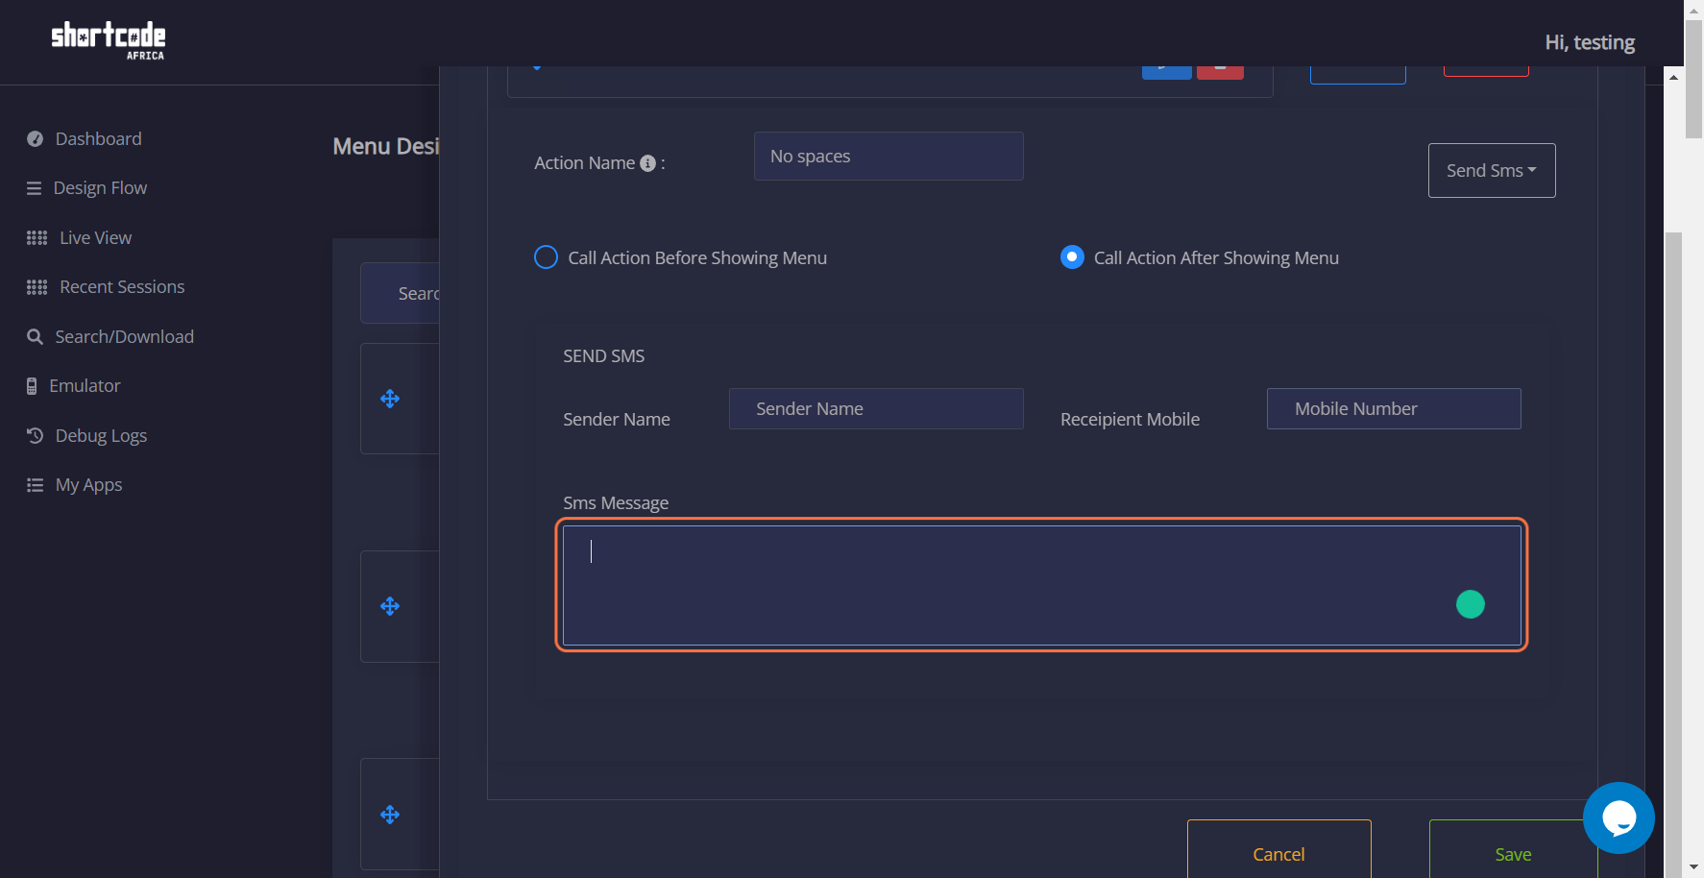Click the Receipient Mobile label
The height and width of the screenshot is (878, 1704).
[1130, 420]
